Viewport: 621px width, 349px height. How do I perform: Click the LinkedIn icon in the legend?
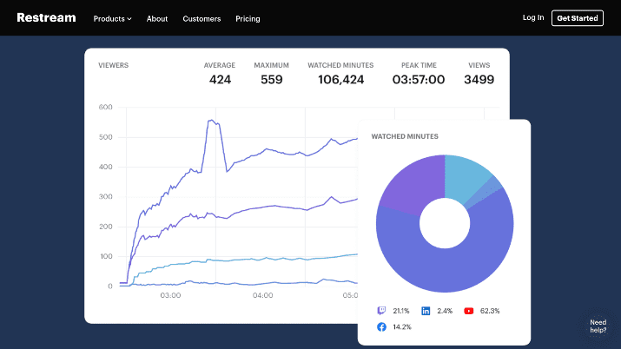point(426,311)
